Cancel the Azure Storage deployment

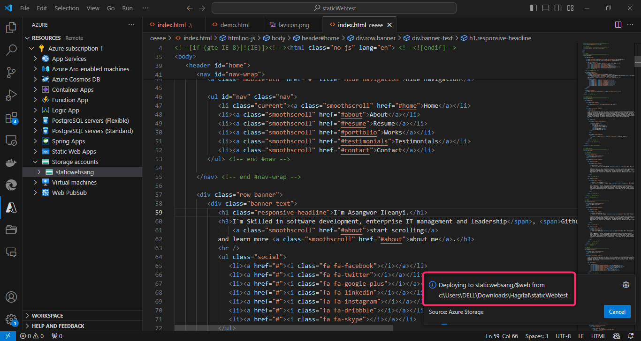coord(617,311)
